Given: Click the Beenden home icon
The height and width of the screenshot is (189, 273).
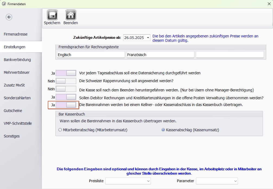Looking at the screenshot, I should pyautogui.click(x=71, y=15).
